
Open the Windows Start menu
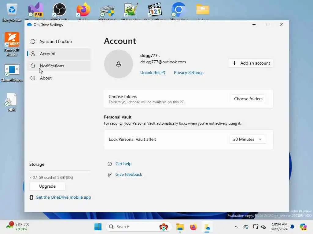click(98, 227)
